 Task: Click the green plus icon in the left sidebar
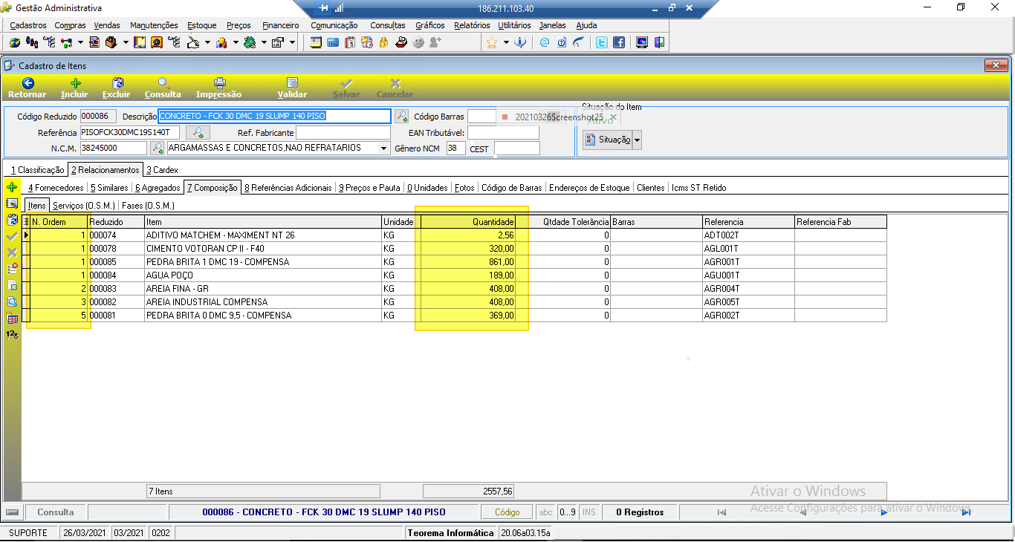[x=12, y=188]
